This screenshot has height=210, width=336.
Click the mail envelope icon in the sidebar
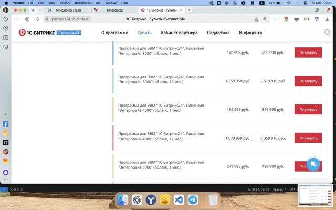6,161
